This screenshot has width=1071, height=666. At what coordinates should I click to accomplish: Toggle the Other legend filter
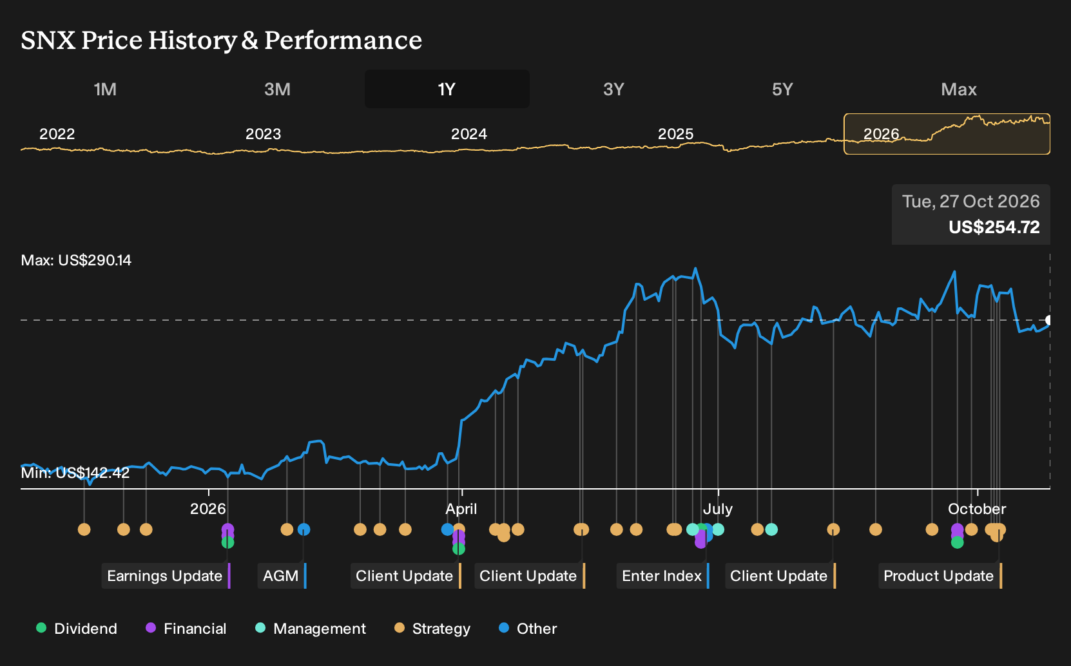527,629
